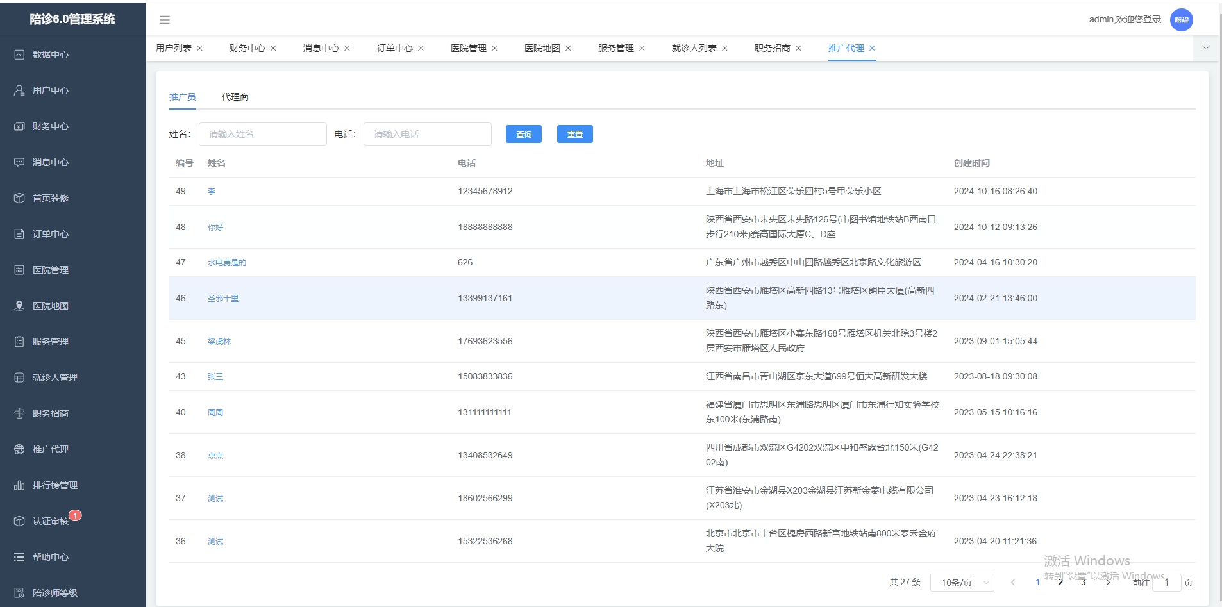
Task: Open 帮助中心 in the sidebar
Action: (51, 557)
